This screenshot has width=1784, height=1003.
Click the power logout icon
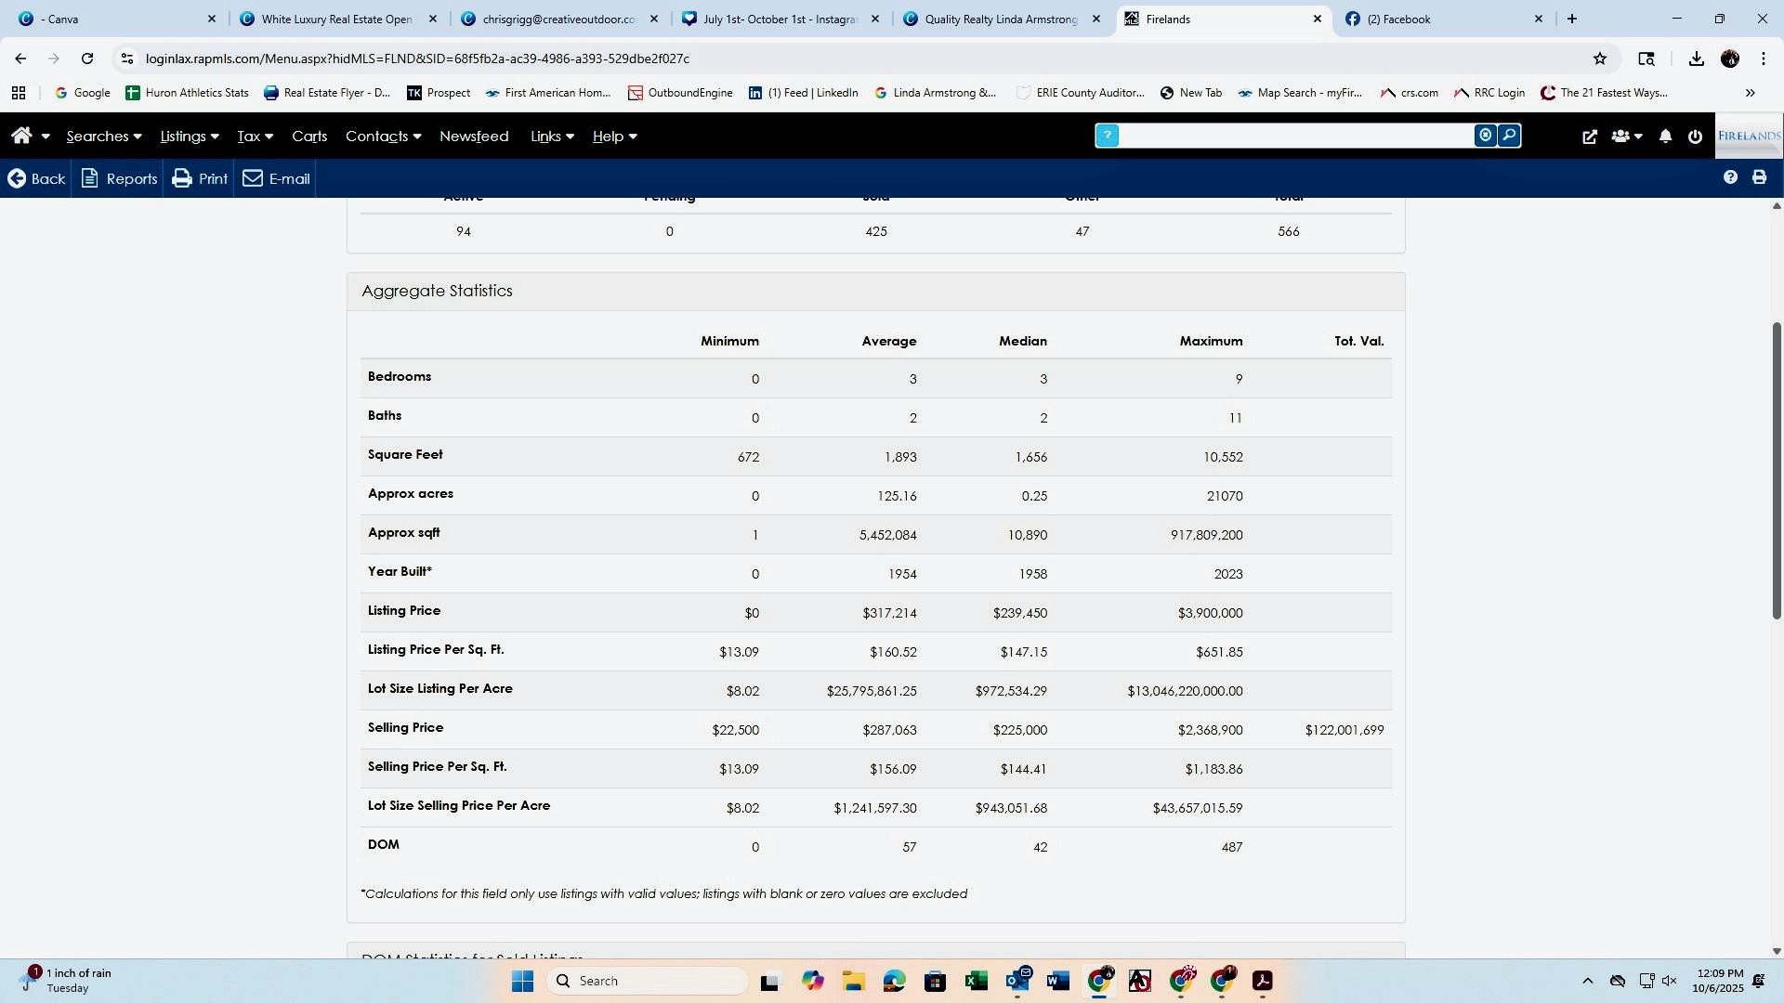pyautogui.click(x=1695, y=137)
